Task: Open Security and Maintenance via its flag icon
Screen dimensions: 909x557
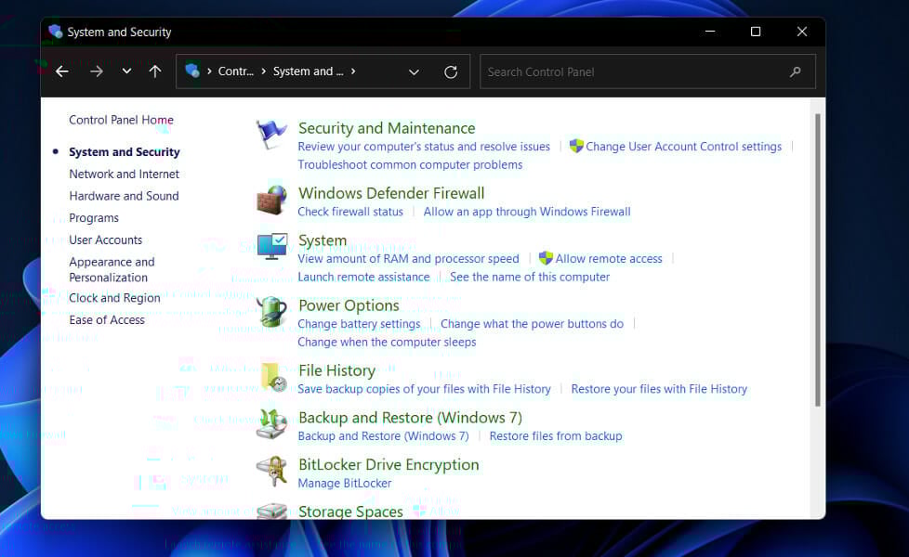Action: [x=270, y=132]
